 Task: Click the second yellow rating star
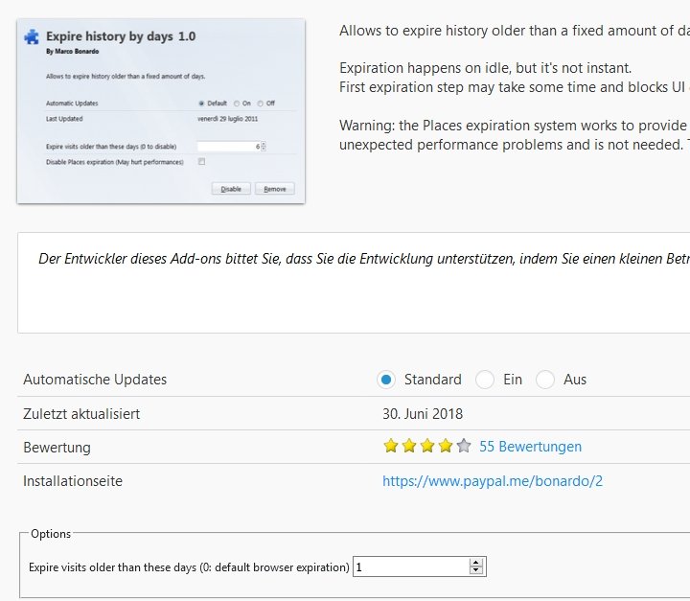408,447
